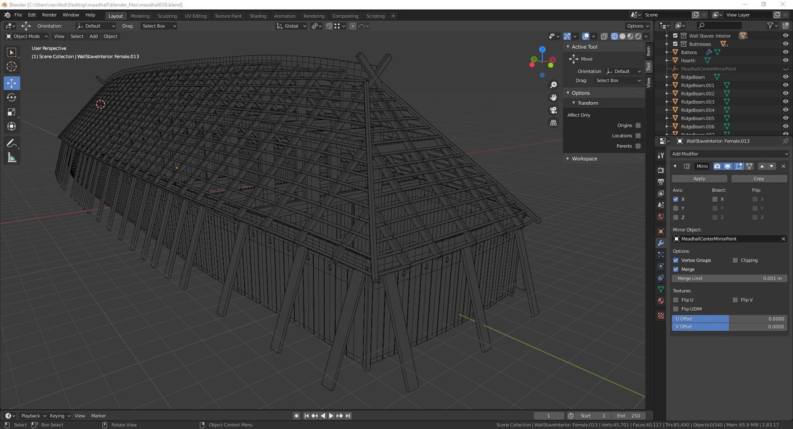Toggle proportional editing in header

[353, 26]
